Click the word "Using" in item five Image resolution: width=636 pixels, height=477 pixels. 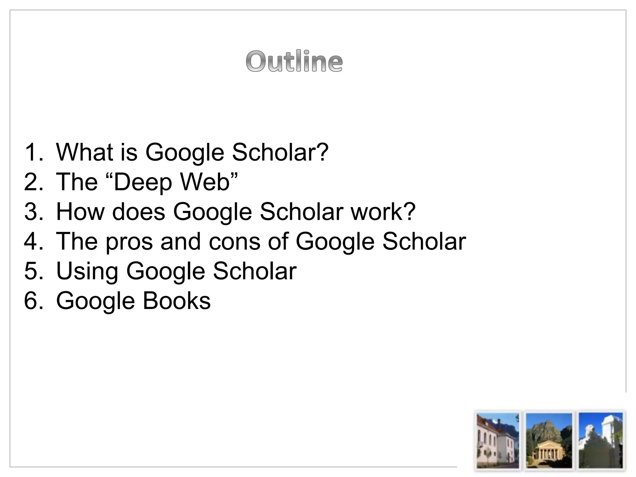pyautogui.click(x=87, y=271)
